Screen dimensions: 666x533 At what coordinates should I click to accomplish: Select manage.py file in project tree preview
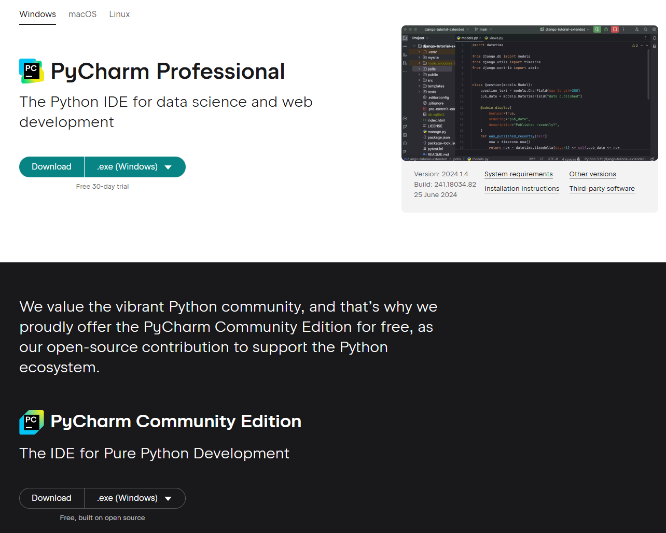(436, 132)
